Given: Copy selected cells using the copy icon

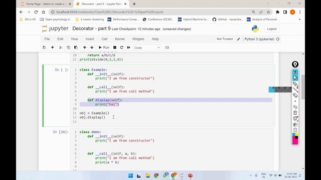Looking at the screenshot, I should point(68,47).
